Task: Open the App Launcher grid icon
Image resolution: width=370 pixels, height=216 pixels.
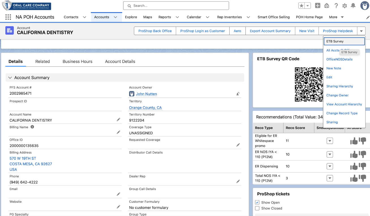Action: 8,17
